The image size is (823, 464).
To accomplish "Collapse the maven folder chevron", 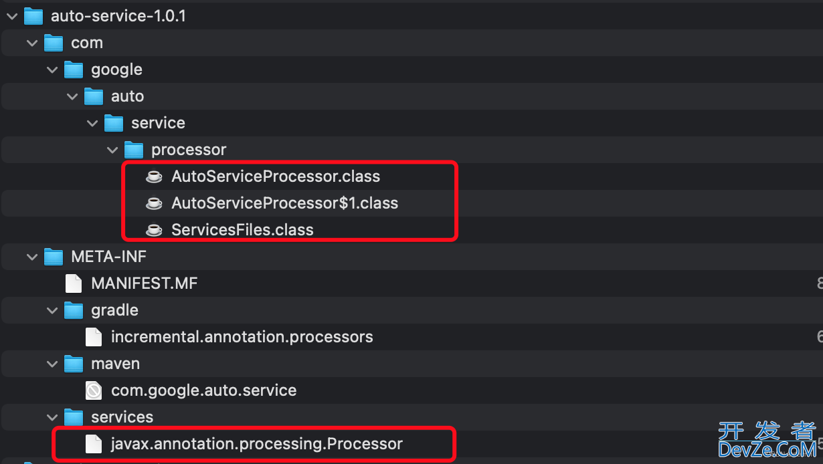I will tap(52, 364).
